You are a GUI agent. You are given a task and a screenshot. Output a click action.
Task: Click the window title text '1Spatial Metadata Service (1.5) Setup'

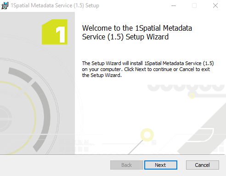(x=55, y=5)
